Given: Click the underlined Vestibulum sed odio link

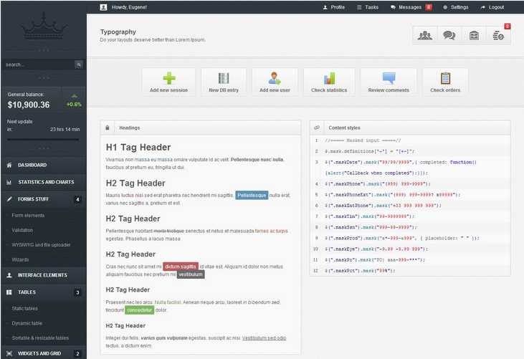Looking at the screenshot, I should pyautogui.click(x=264, y=338).
